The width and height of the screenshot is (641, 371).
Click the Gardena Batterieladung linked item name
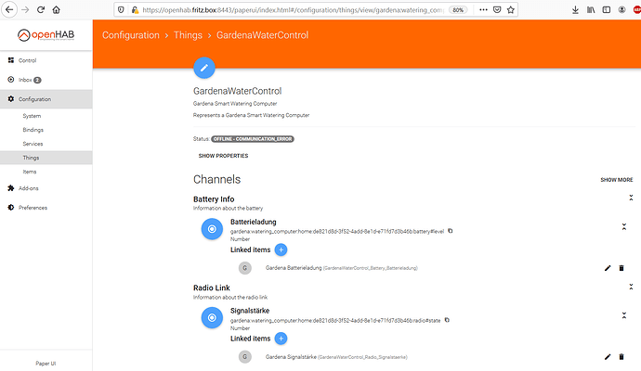(294, 268)
